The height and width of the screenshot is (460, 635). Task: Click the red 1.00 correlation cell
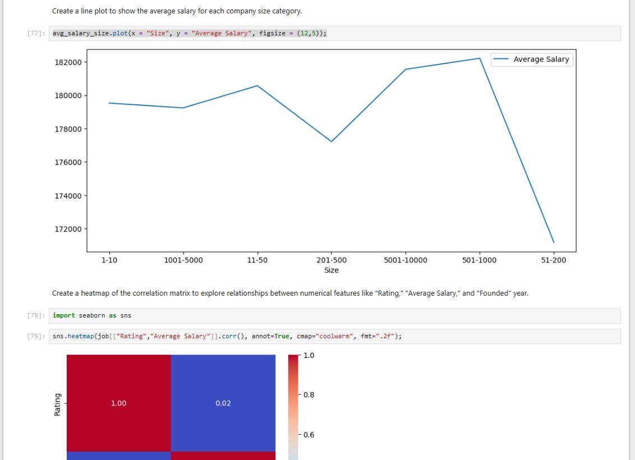(x=118, y=403)
